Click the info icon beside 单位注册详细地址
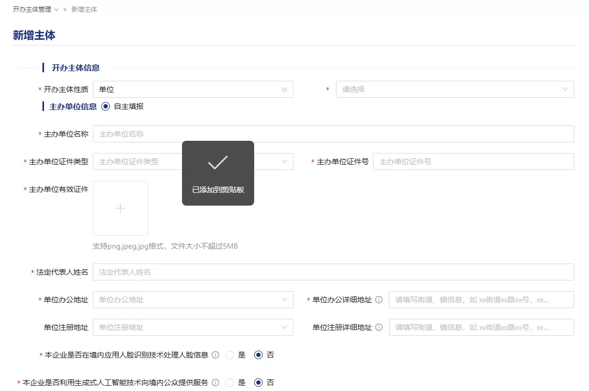 click(378, 327)
